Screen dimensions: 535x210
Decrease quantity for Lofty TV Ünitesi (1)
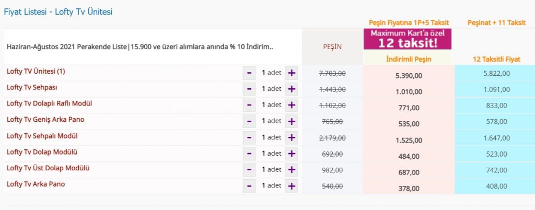point(249,73)
